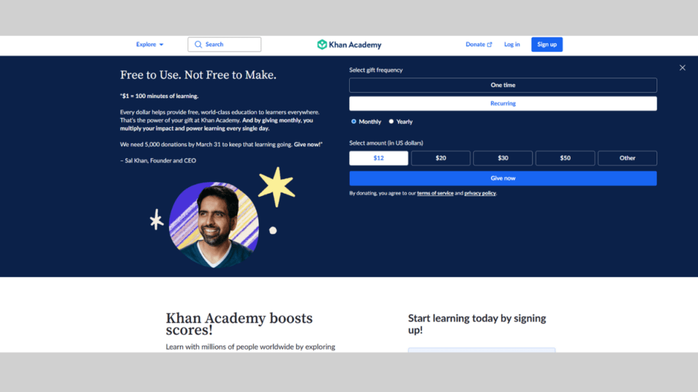Open the privacy policy link

point(480,193)
